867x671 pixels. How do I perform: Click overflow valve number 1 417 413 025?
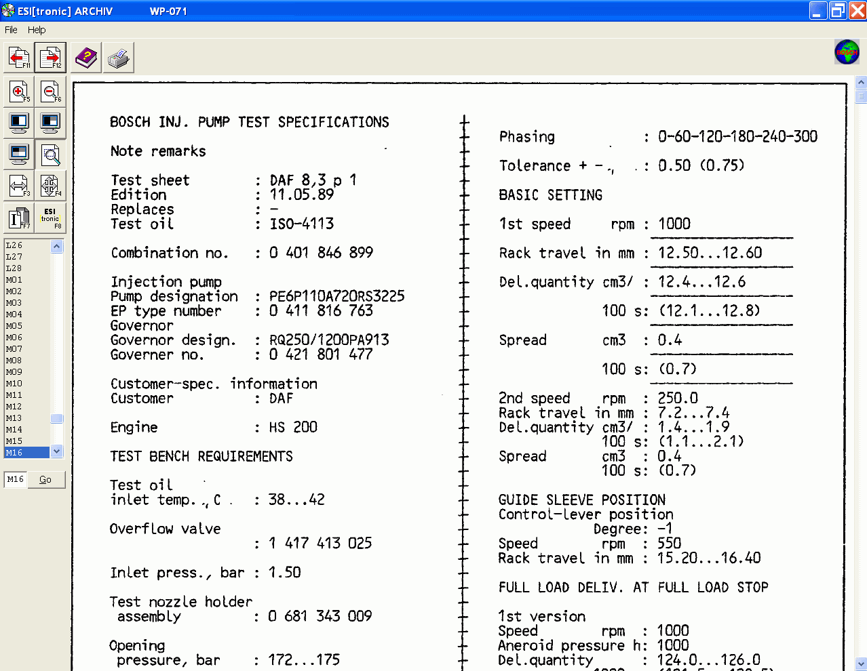click(x=320, y=543)
